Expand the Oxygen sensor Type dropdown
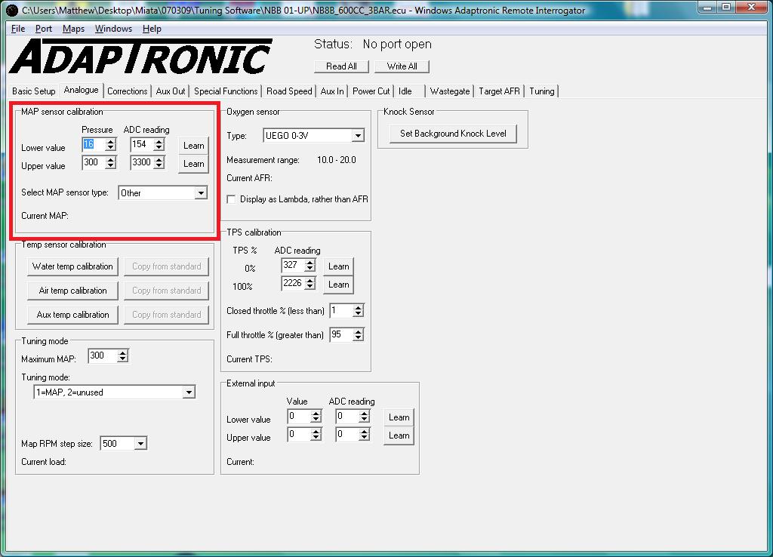The width and height of the screenshot is (773, 557). pyautogui.click(x=358, y=136)
